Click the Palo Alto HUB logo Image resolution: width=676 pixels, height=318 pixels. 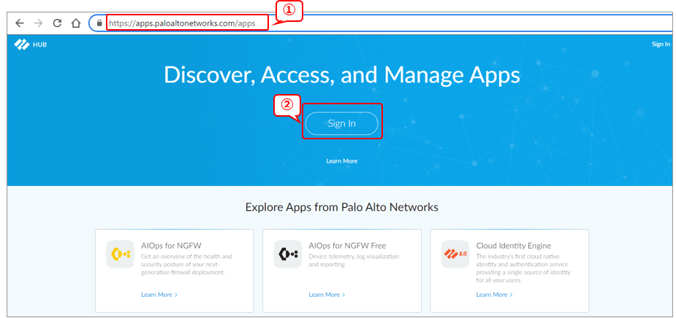pyautogui.click(x=30, y=44)
